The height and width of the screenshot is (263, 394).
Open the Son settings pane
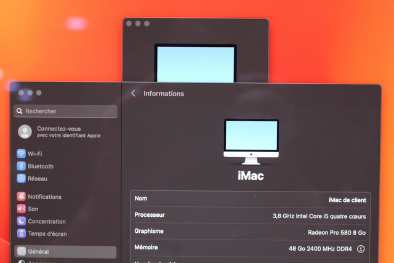[65, 209]
